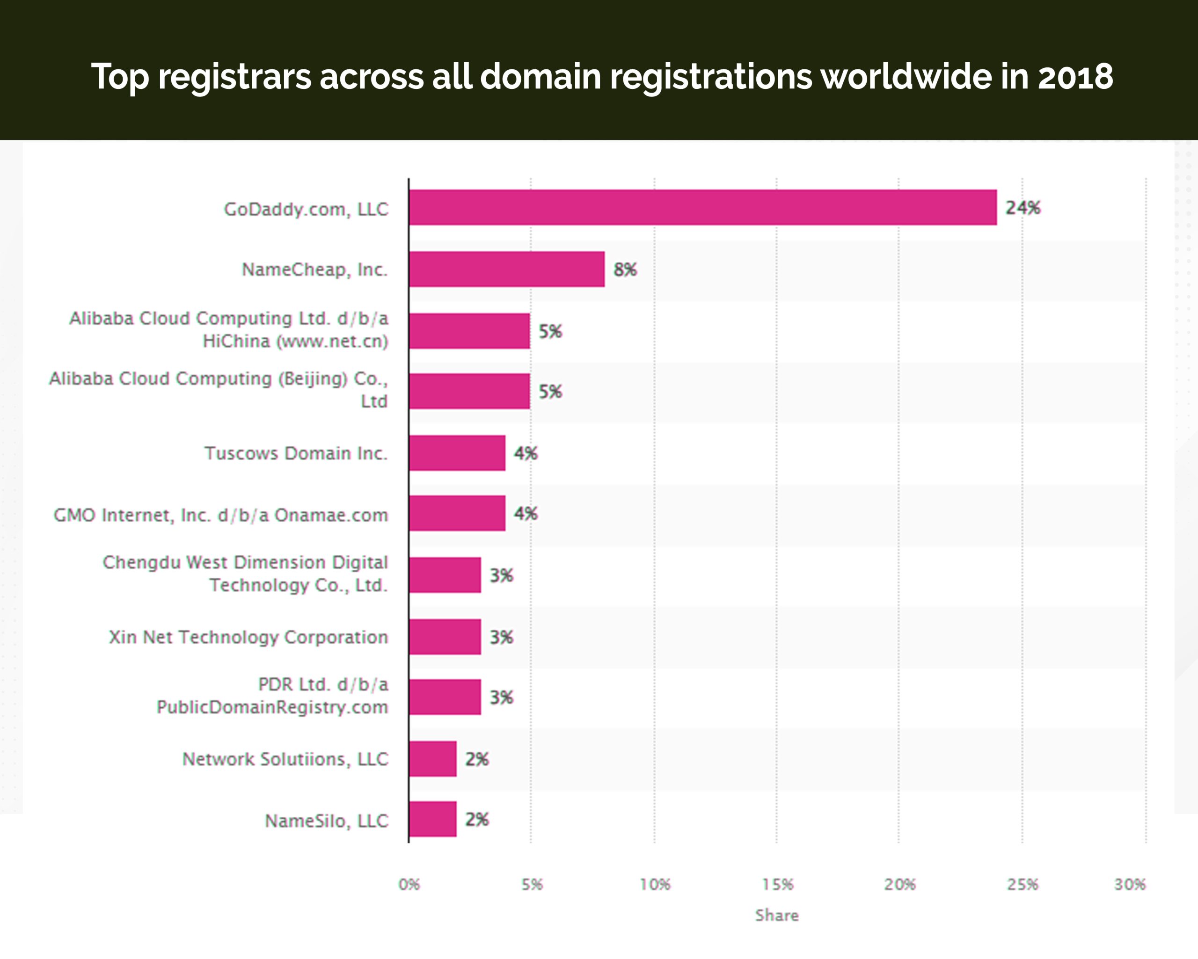Click the 5% value beside the HiChina bar

[551, 331]
